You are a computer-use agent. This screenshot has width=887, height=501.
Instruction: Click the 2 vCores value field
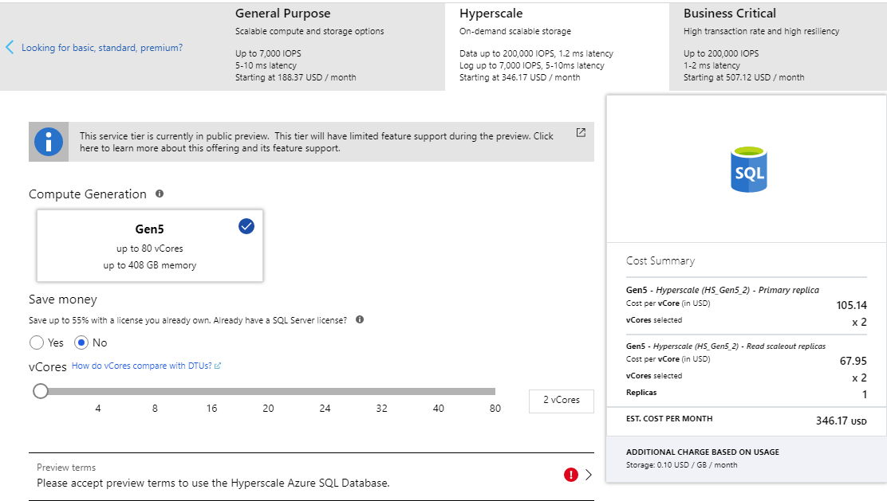[x=561, y=401]
